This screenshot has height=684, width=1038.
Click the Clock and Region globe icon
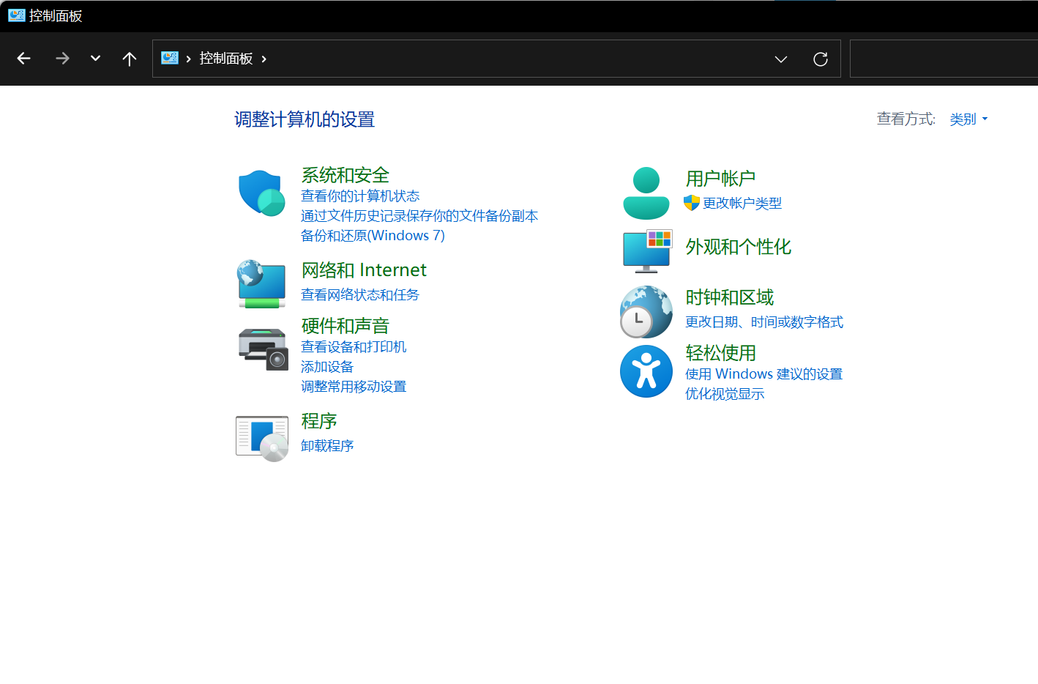(646, 312)
